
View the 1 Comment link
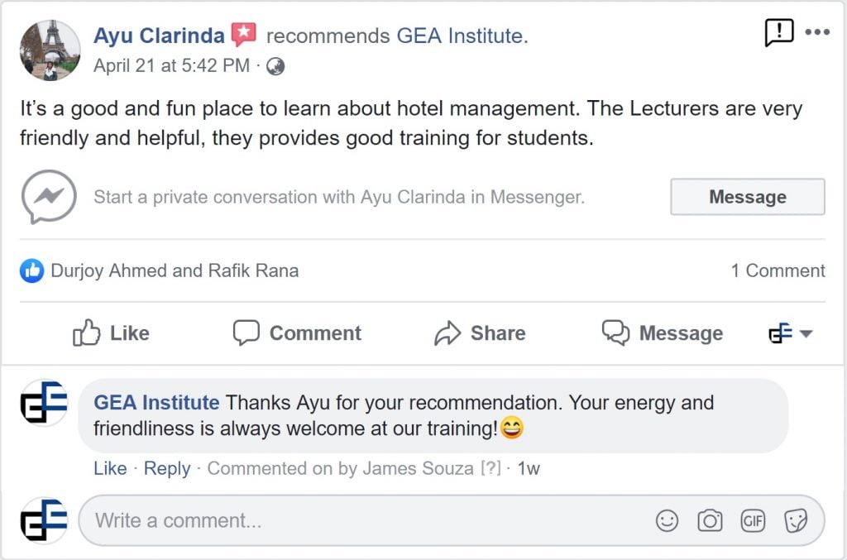778,270
